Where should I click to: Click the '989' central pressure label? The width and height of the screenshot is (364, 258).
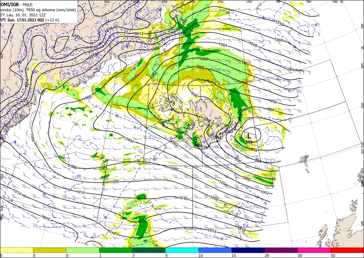click(x=249, y=142)
